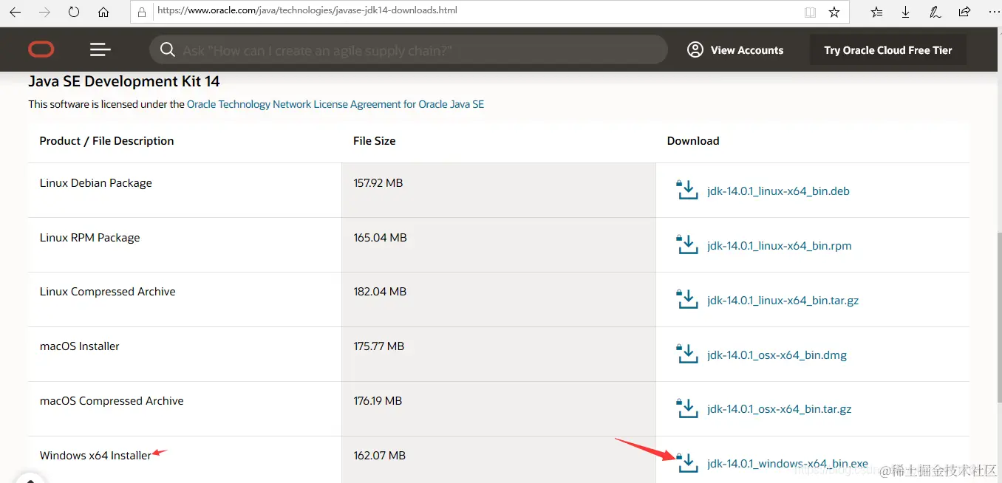Add page to favorites with star icon

834,12
